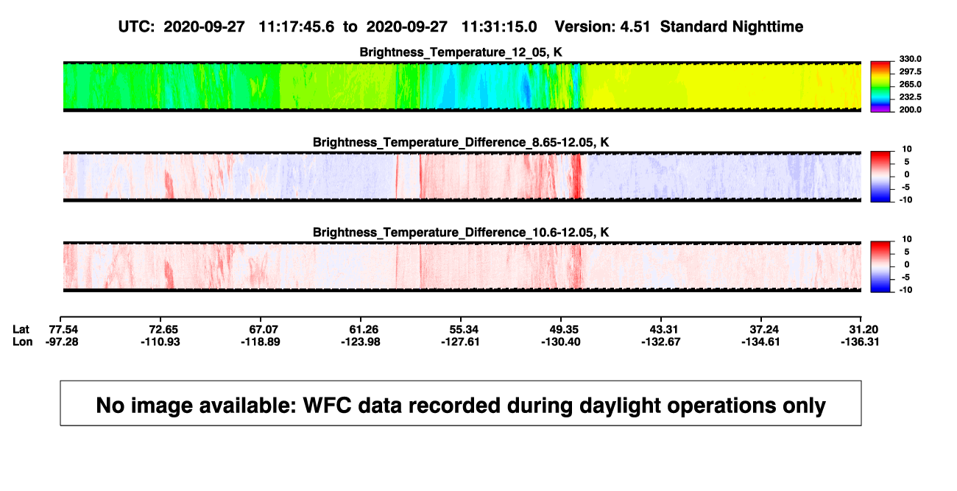Click the 8.65-12.05 difference image strip
The height and width of the screenshot is (491, 957).
click(x=461, y=177)
